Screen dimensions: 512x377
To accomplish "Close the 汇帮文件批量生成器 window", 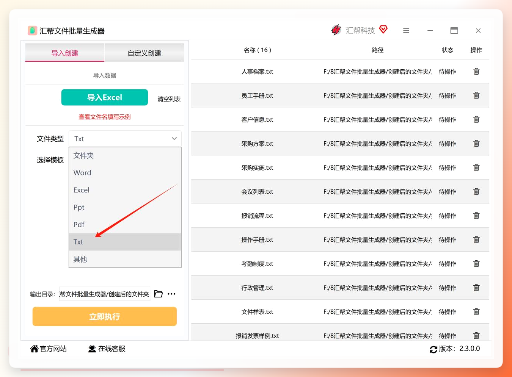I will (478, 31).
